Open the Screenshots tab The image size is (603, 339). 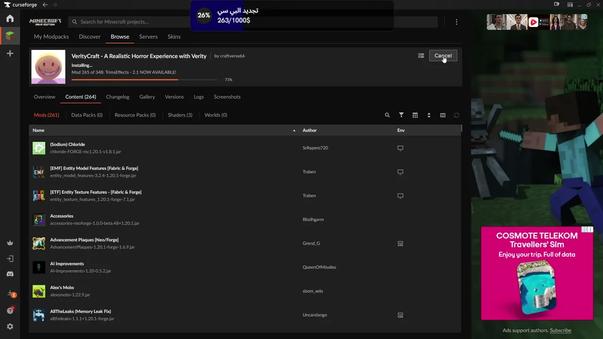pos(227,97)
